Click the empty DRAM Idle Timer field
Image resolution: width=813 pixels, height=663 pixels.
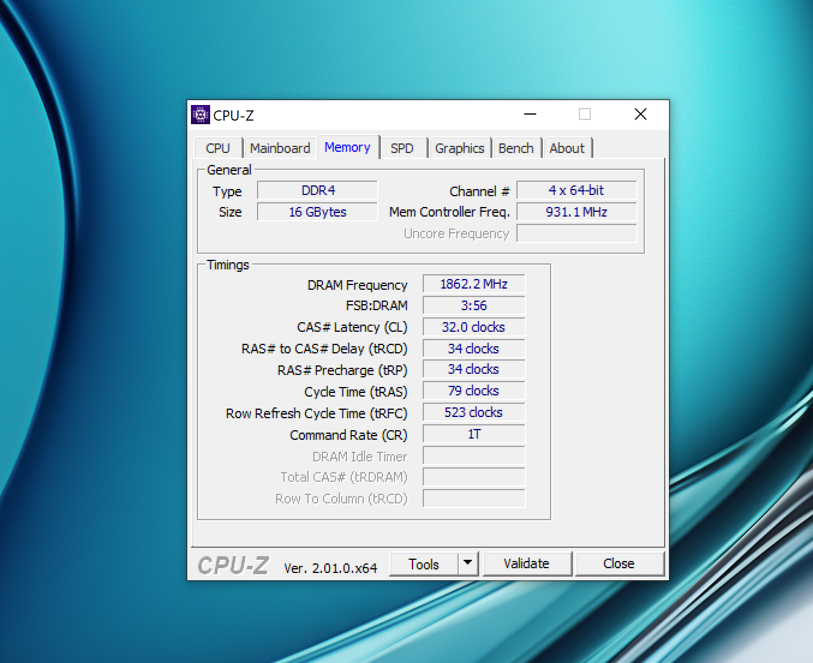click(x=474, y=455)
